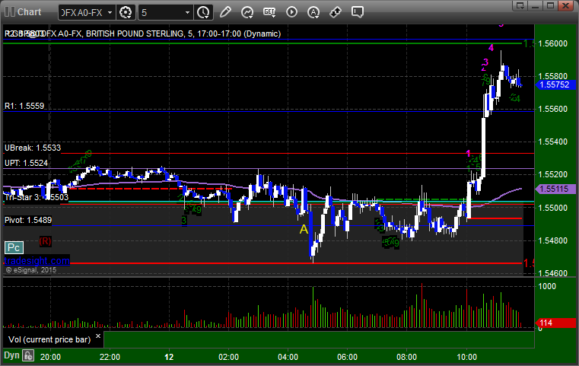The width and height of the screenshot is (579, 366).
Task: Click the Dyn scaling label
Action: 11,355
